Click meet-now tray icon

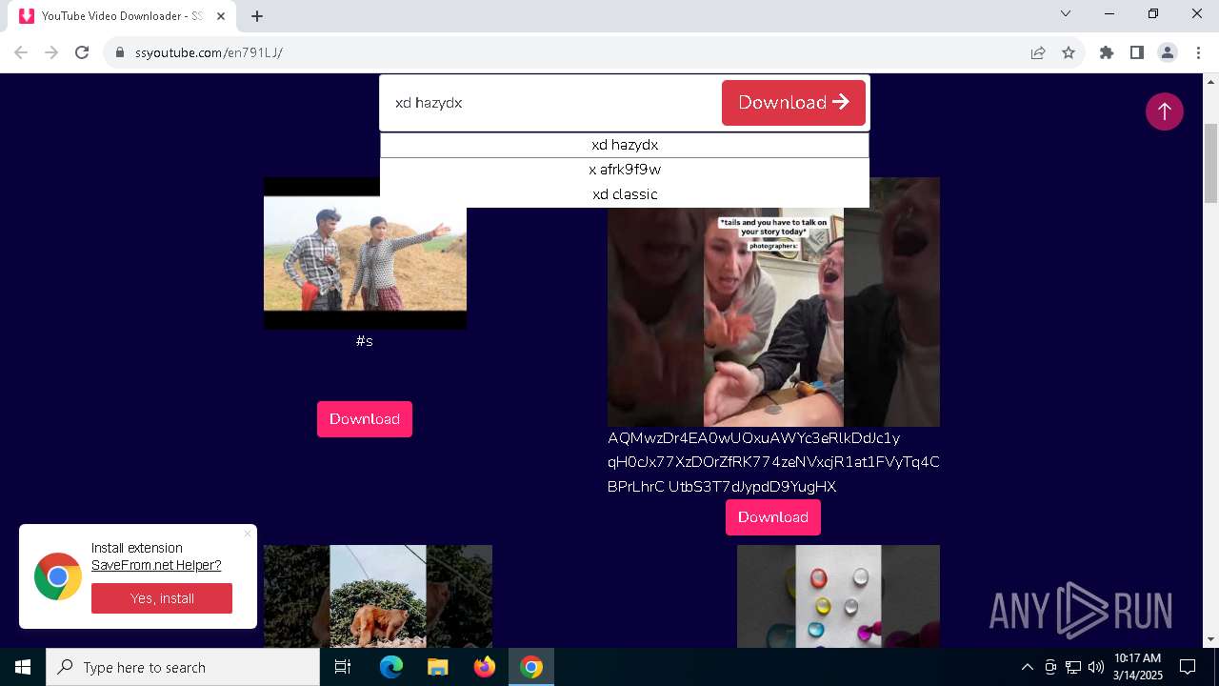click(1050, 667)
